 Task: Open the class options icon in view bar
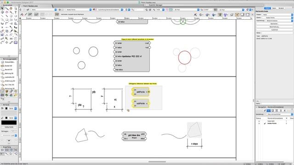pos(28,10)
